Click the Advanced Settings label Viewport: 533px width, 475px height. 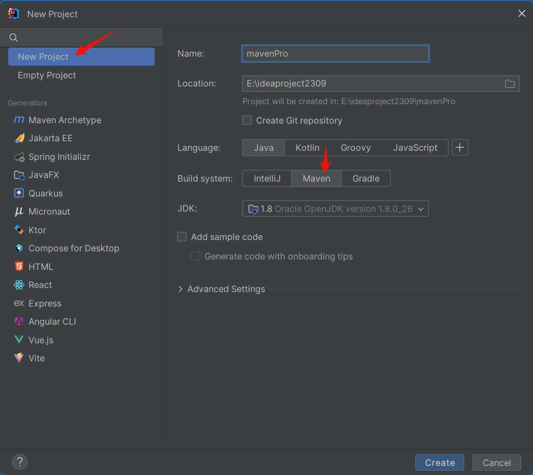click(226, 289)
